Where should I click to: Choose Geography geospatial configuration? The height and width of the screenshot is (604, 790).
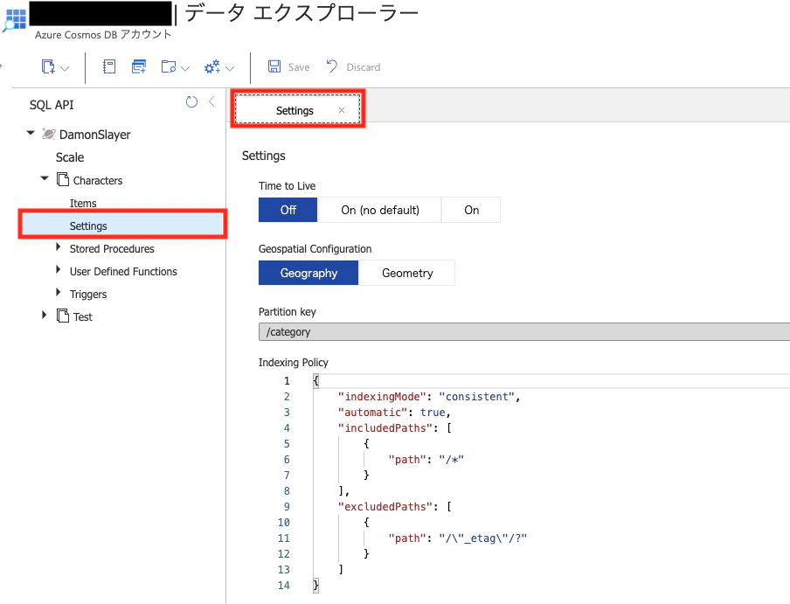pyautogui.click(x=308, y=273)
